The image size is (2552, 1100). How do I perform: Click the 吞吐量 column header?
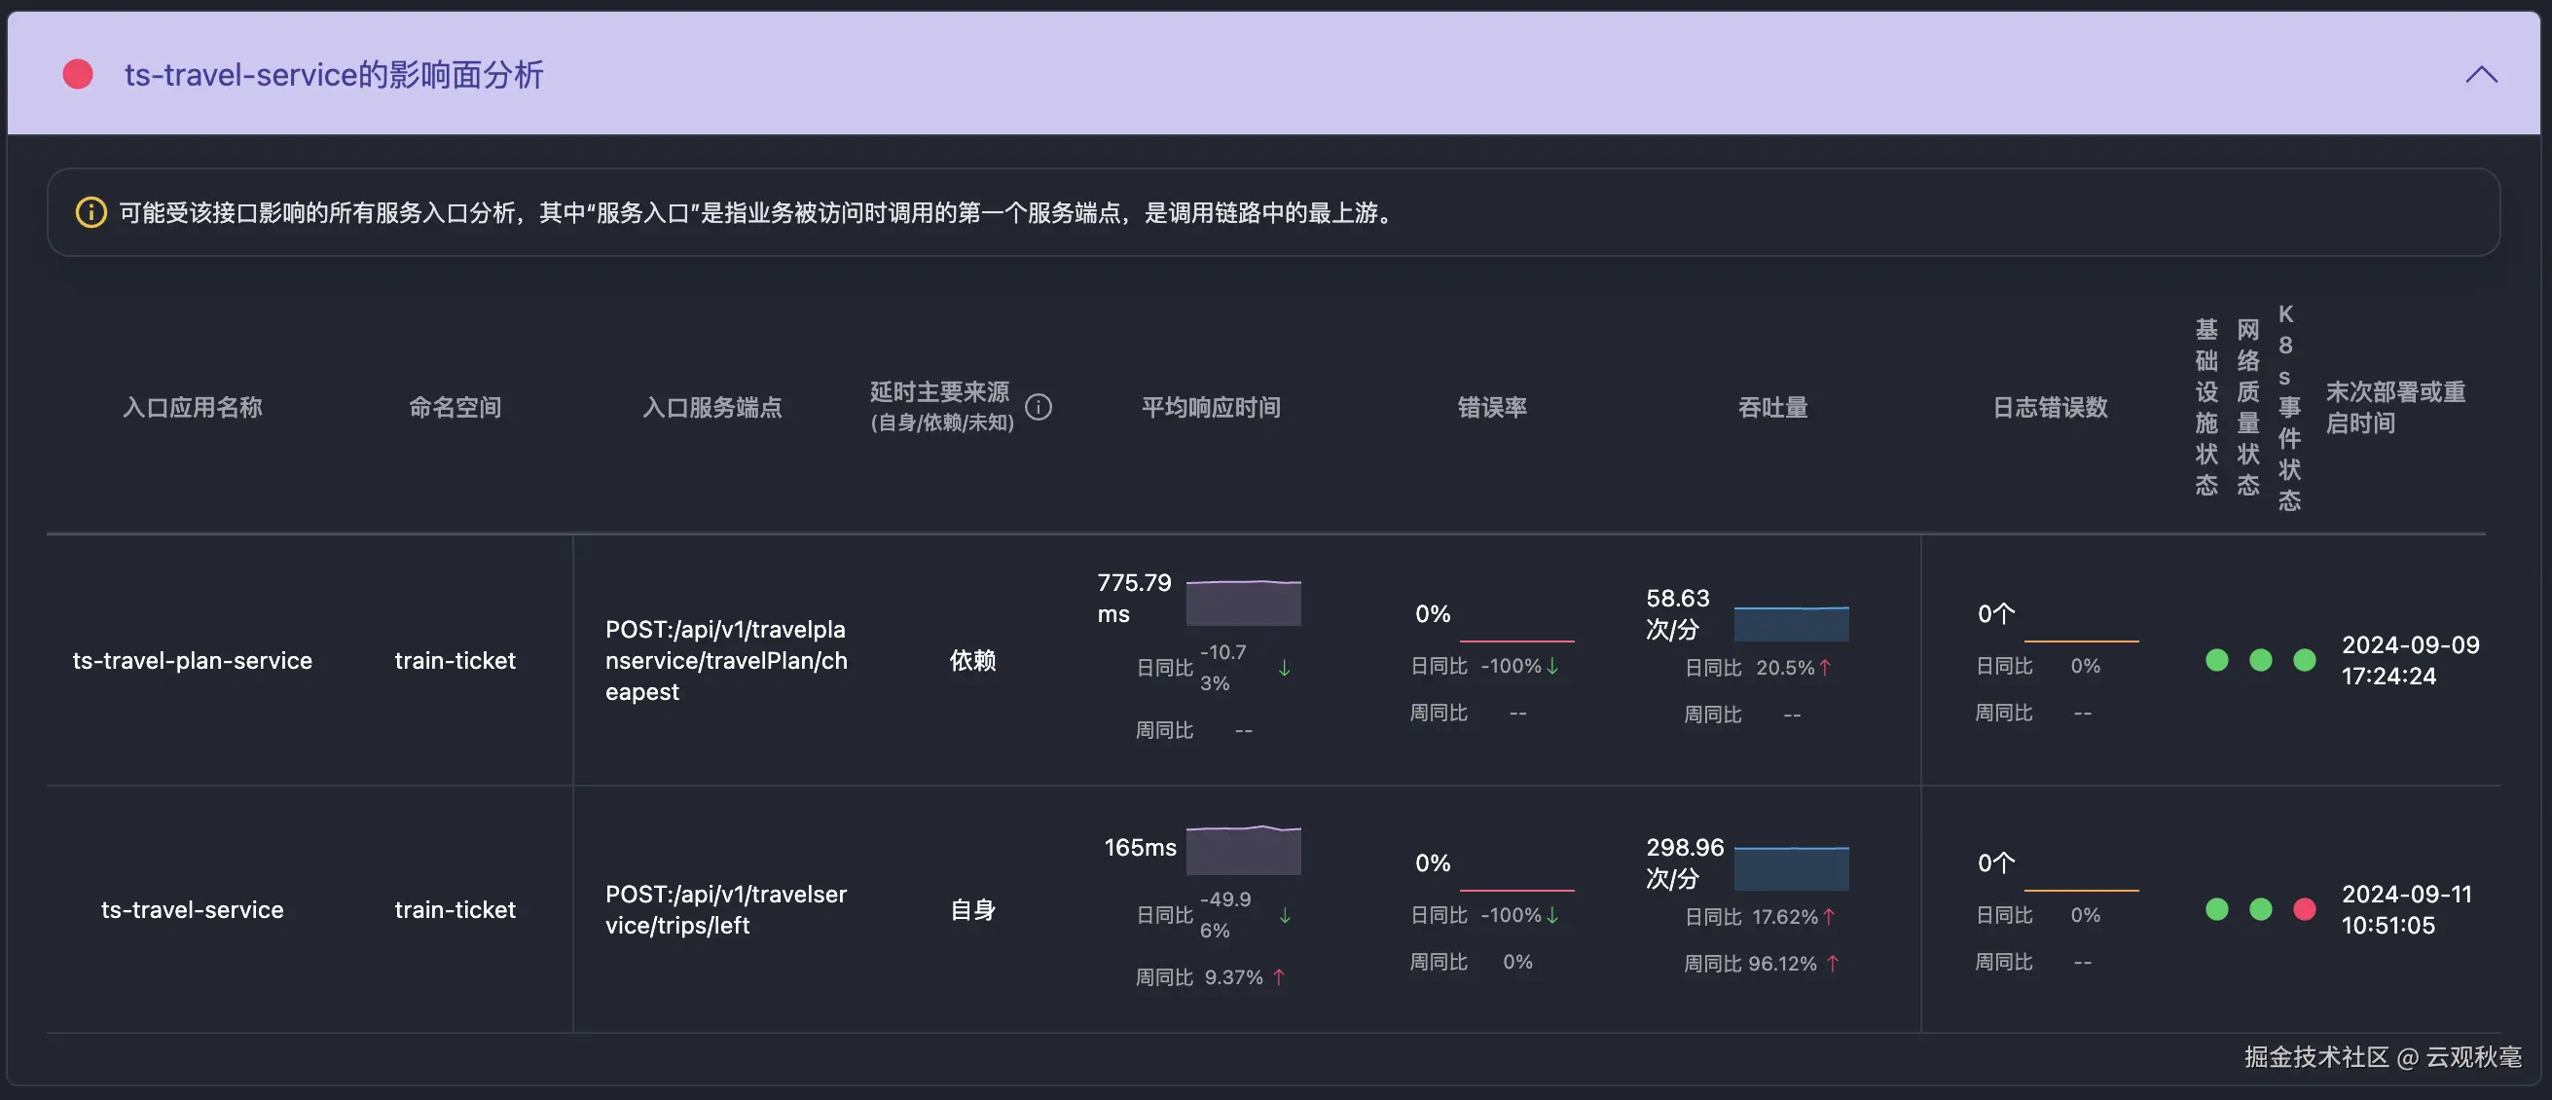pyautogui.click(x=1772, y=407)
